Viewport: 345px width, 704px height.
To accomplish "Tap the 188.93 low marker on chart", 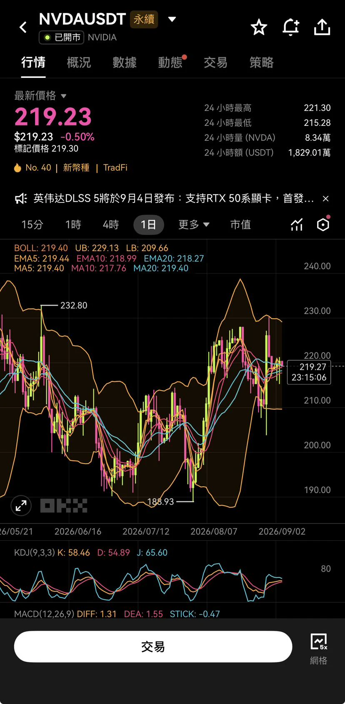I will coord(161,502).
